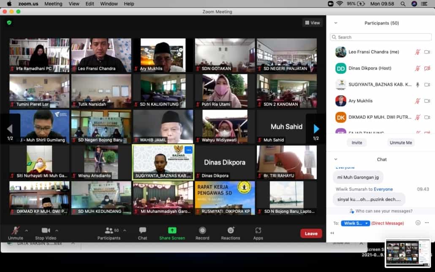Open the Meeting menu
The height and width of the screenshot is (272, 435).
(53, 4)
